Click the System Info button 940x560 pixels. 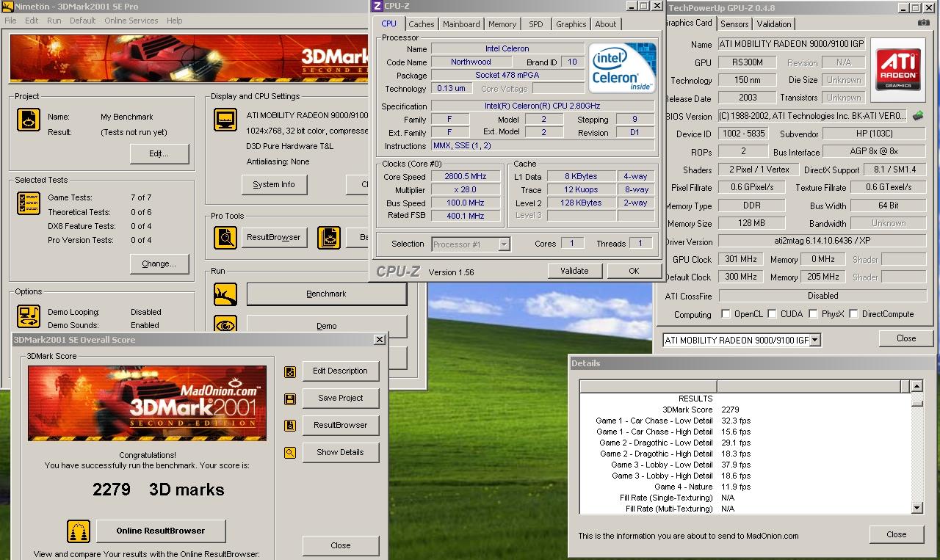[274, 185]
